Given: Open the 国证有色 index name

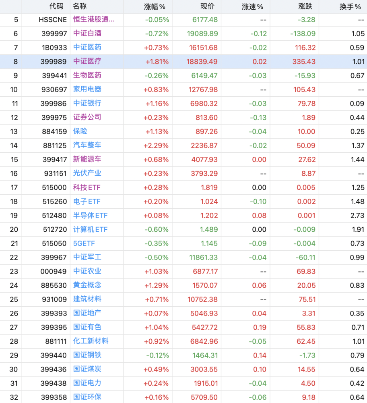Looking at the screenshot, I should point(87,327).
